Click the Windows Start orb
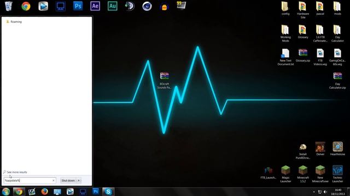350x196 pixels. click(x=6, y=192)
